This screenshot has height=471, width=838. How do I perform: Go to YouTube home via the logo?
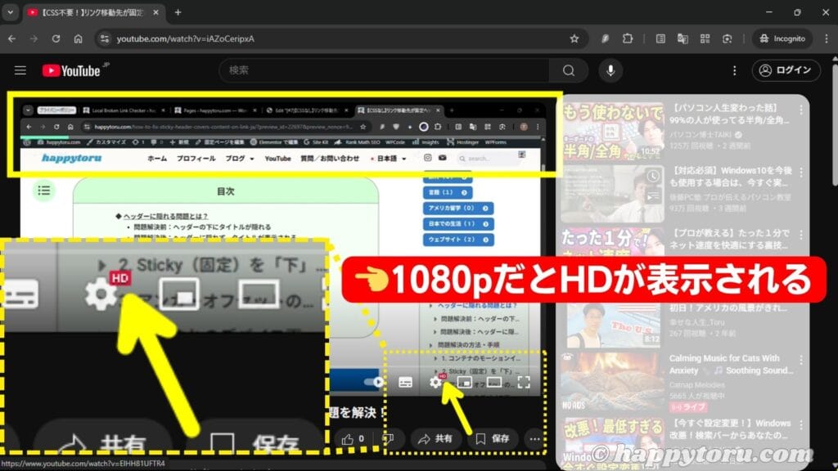click(x=72, y=70)
